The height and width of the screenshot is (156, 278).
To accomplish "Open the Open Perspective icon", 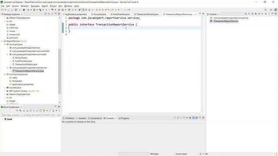I will point(271,10).
